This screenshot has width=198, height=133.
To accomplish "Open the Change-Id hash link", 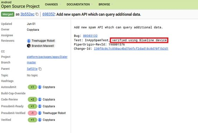I will [131, 49].
